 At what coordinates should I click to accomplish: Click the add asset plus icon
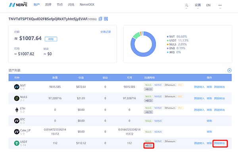point(229,70)
